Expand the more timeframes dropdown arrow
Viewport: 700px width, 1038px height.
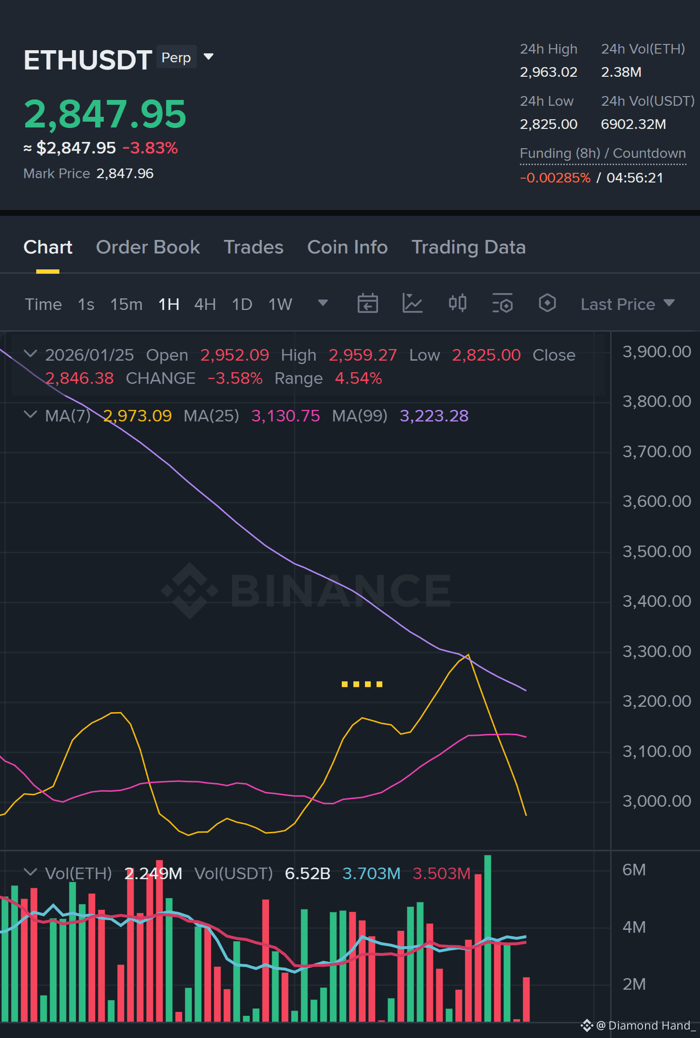(x=323, y=303)
